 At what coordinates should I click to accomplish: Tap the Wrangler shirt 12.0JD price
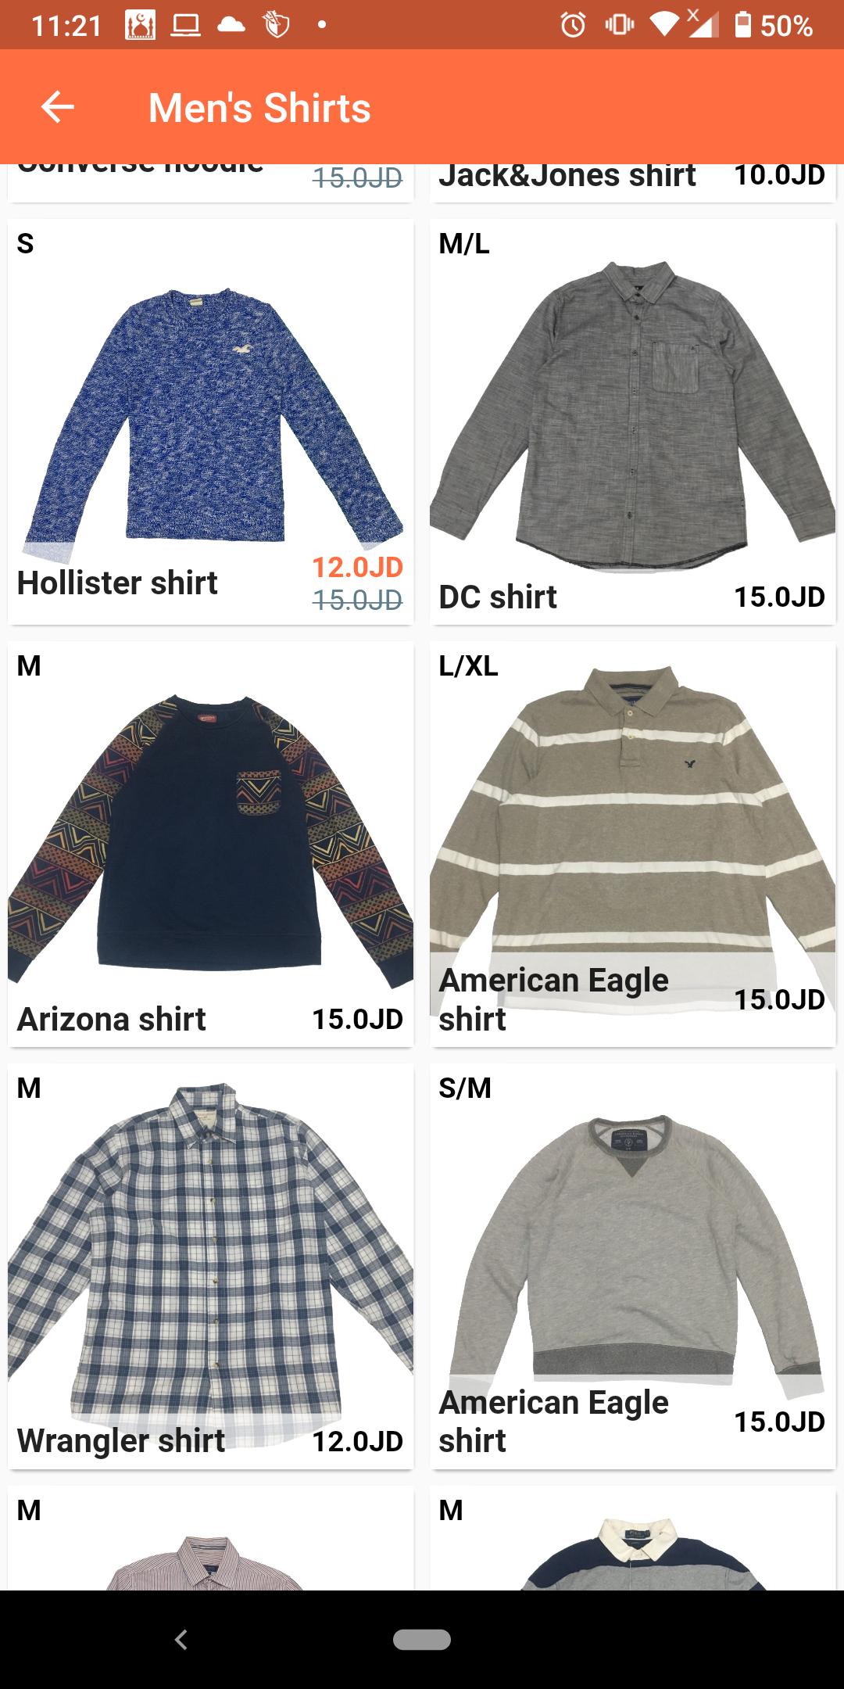(x=357, y=1441)
